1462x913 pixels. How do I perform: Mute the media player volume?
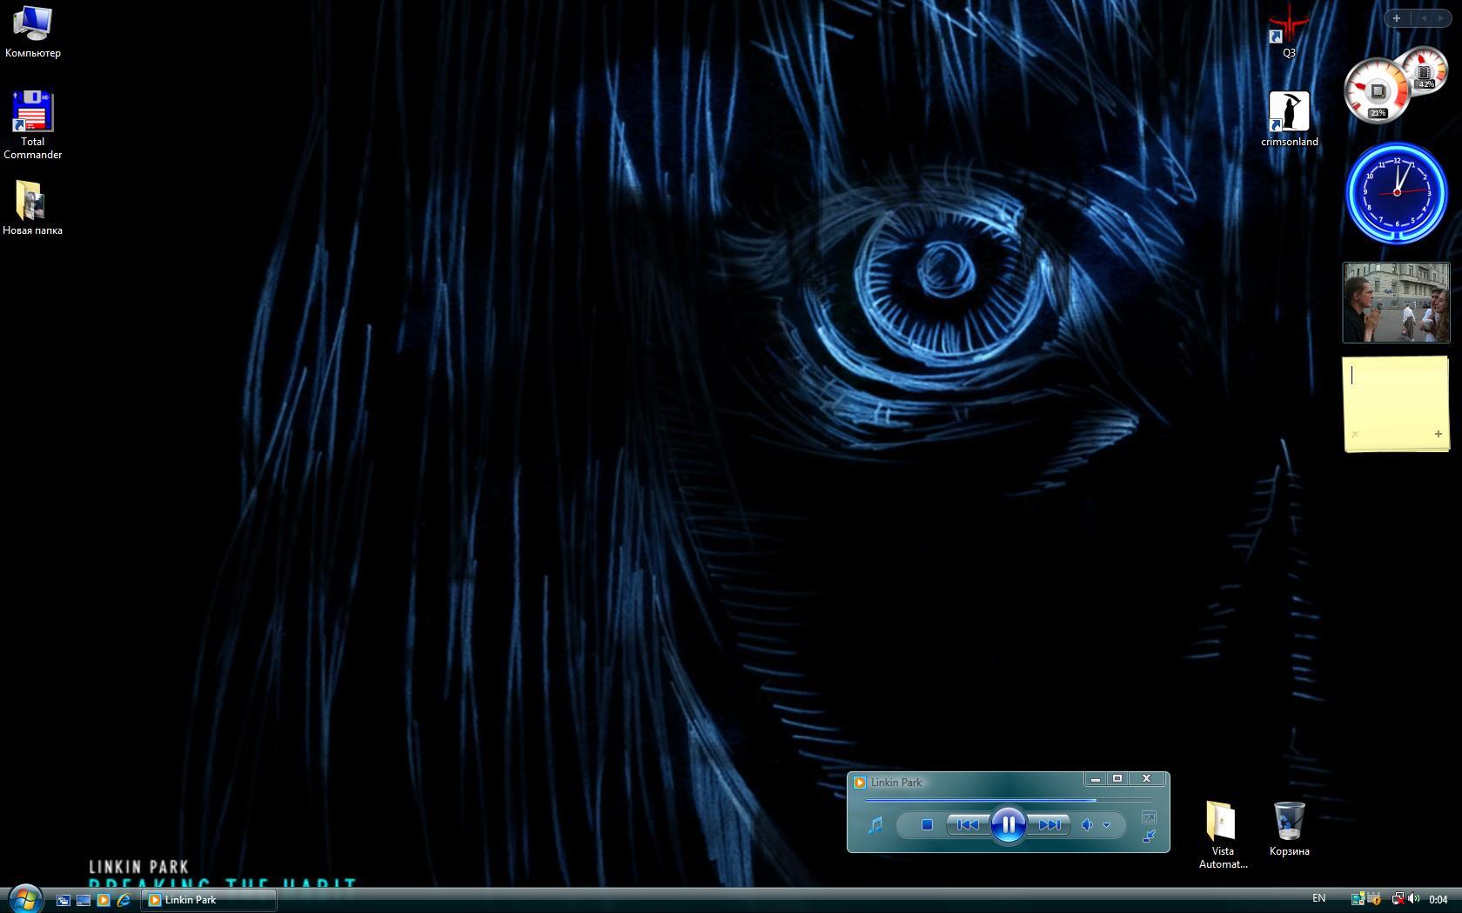tap(1087, 824)
